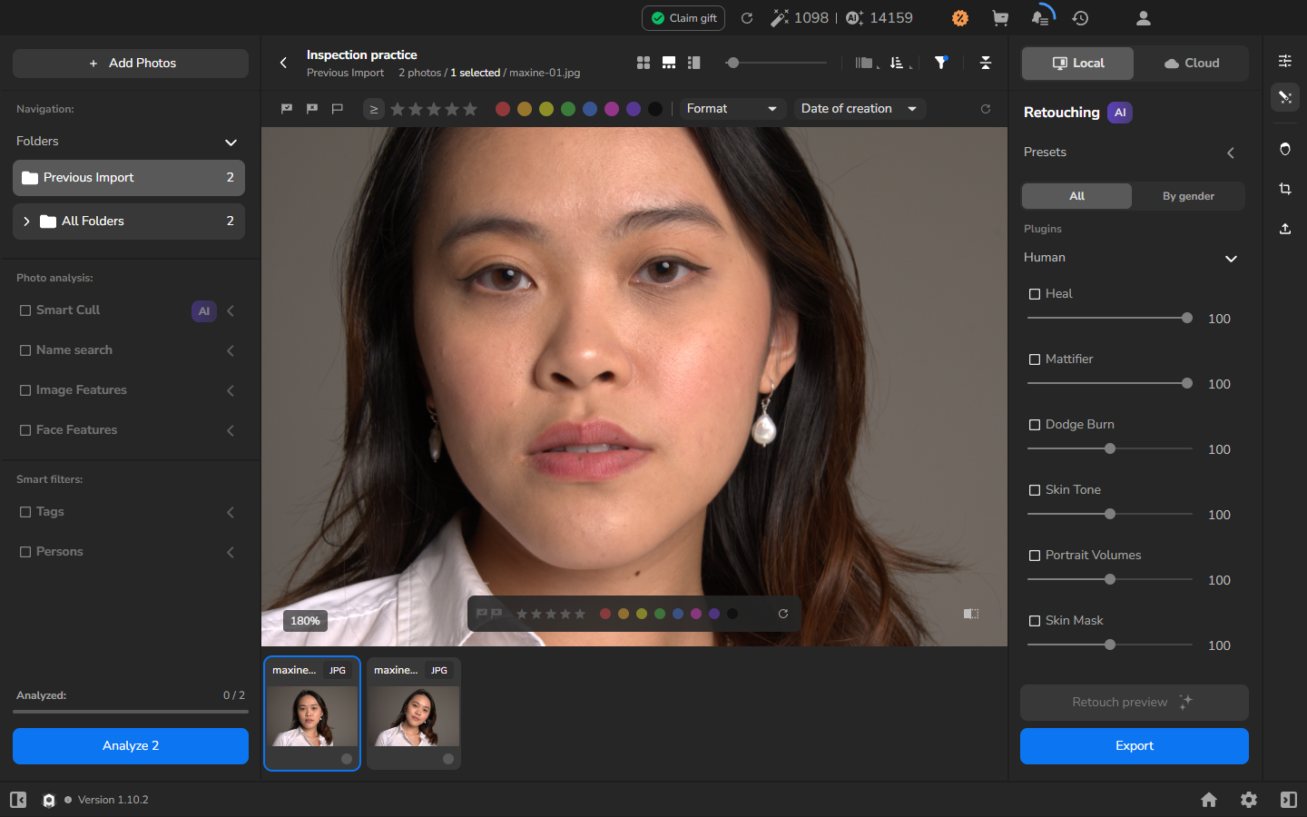Screen dimensions: 1307x817
Task: Open the Format dropdown
Action: pos(732,109)
